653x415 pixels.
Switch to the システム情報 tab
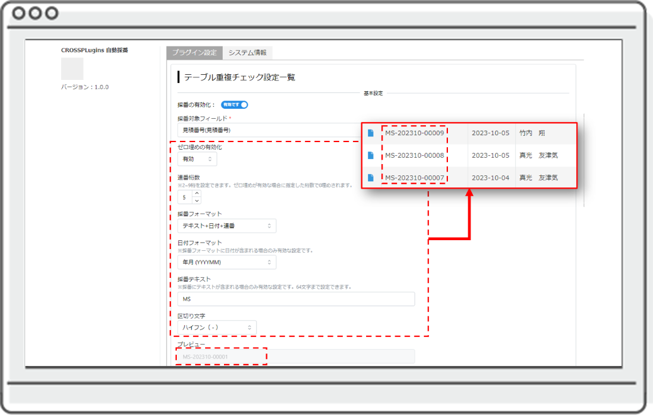[x=247, y=52]
